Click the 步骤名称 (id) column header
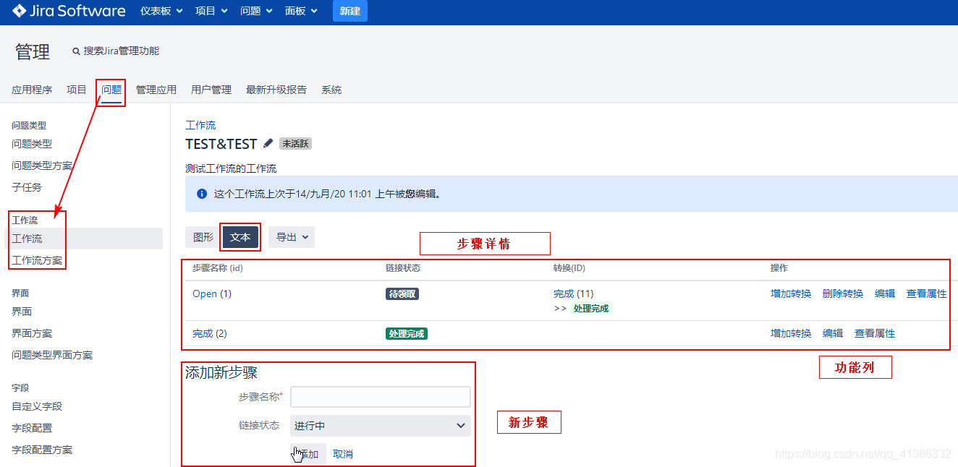This screenshot has width=958, height=467. [x=217, y=267]
